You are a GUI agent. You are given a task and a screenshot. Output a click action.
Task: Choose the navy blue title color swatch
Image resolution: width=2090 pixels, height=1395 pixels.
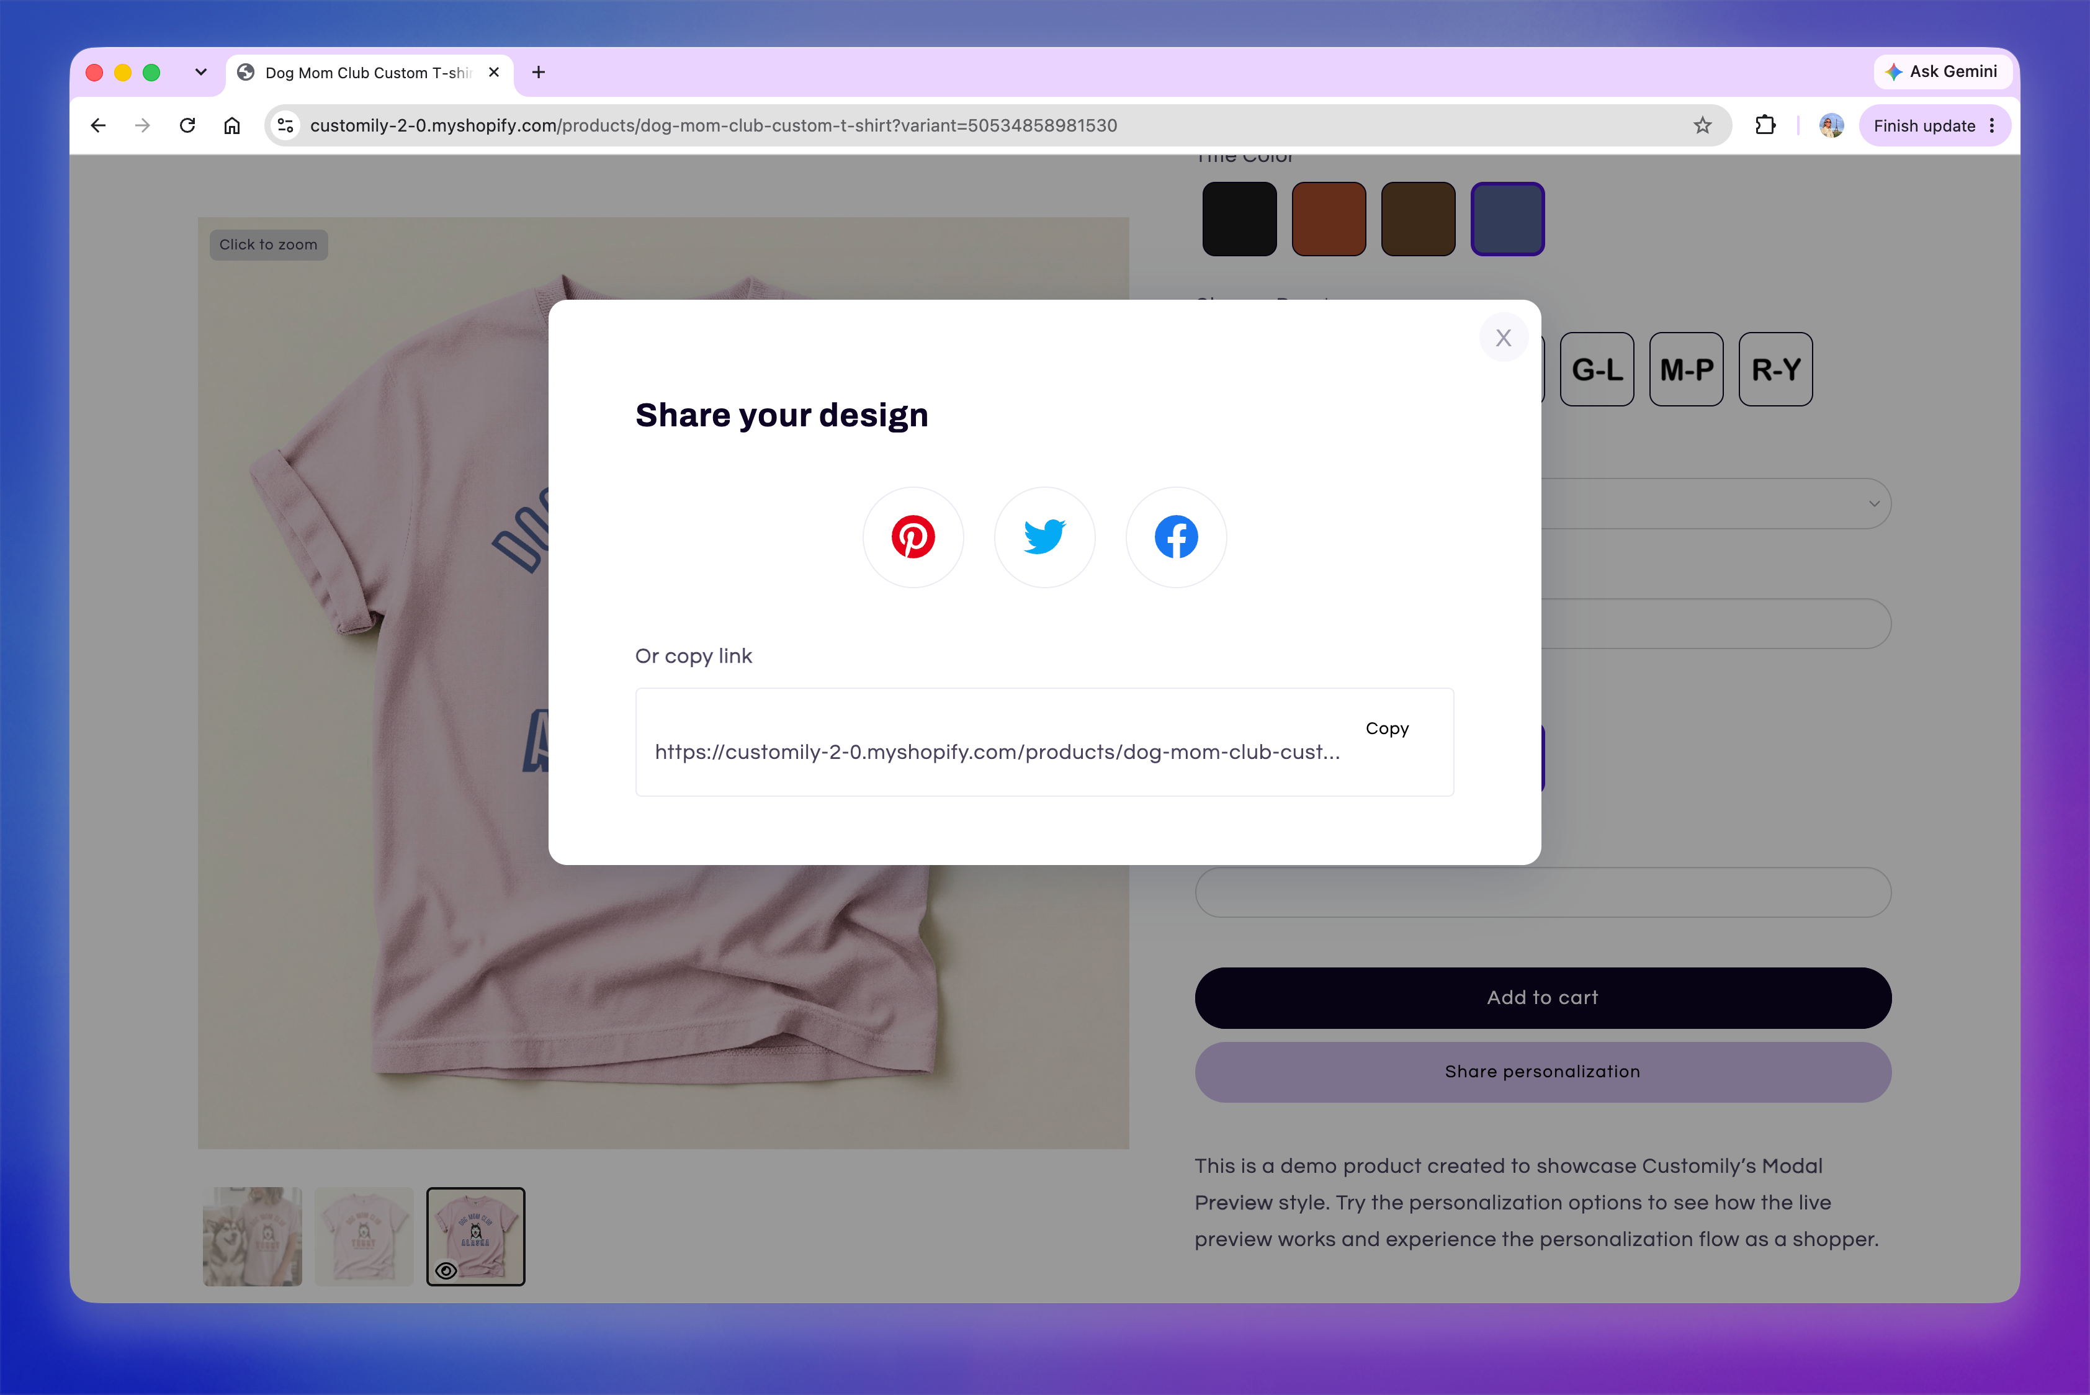(1507, 219)
